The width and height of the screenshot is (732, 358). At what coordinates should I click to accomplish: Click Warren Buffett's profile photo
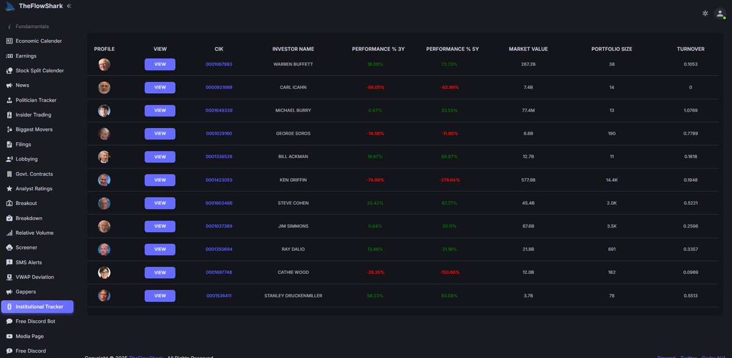[x=104, y=64]
